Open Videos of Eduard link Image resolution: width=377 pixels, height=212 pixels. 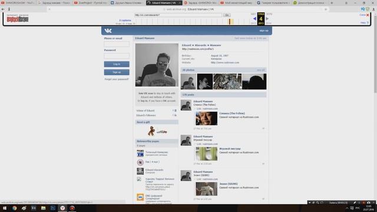[x=145, y=111]
